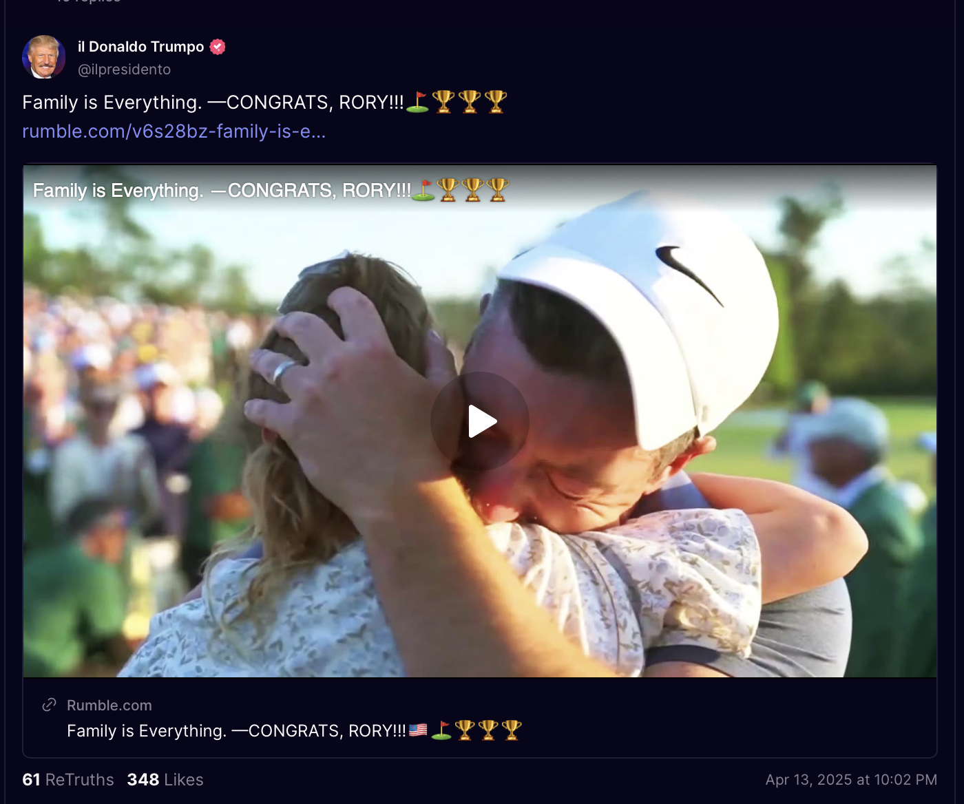This screenshot has width=964, height=804.
Task: Select the Rumble.com source label in card
Action: coord(109,706)
